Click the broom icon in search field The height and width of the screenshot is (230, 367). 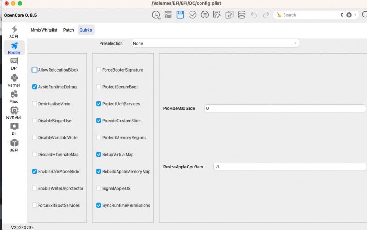tap(279, 15)
